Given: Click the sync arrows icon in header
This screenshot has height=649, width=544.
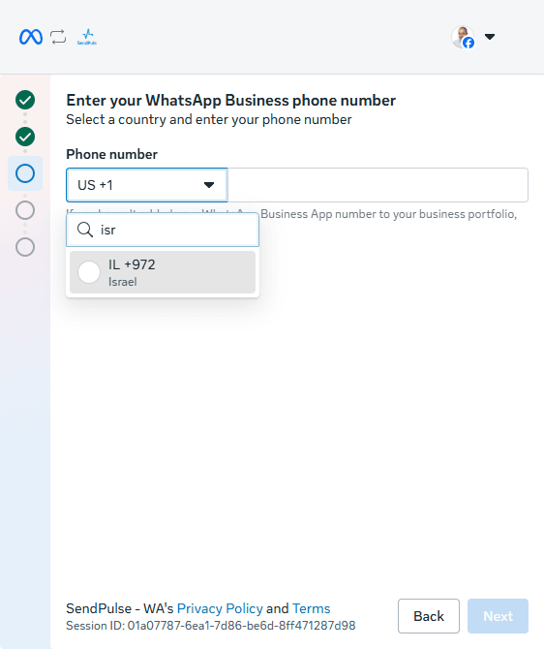Looking at the screenshot, I should point(58,37).
